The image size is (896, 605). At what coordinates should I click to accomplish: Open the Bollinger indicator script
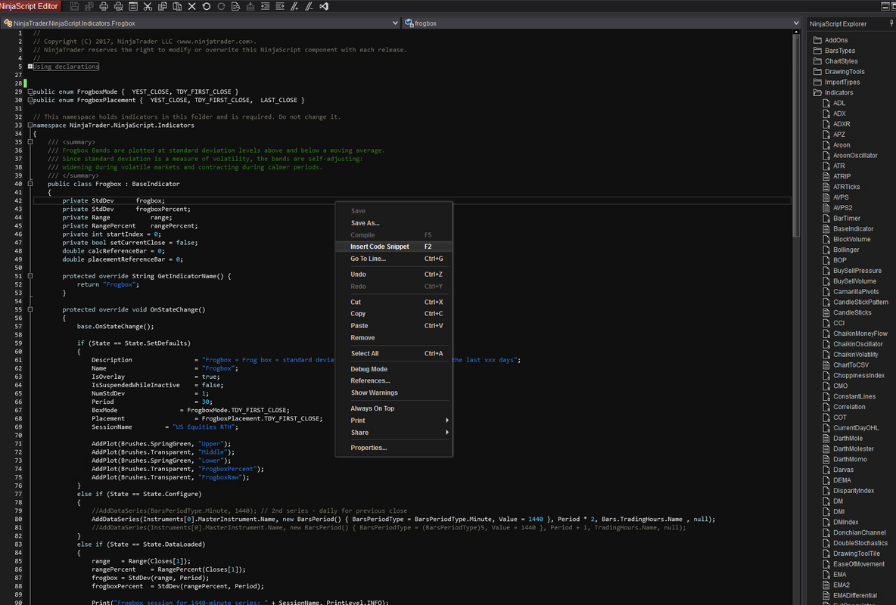pos(846,250)
